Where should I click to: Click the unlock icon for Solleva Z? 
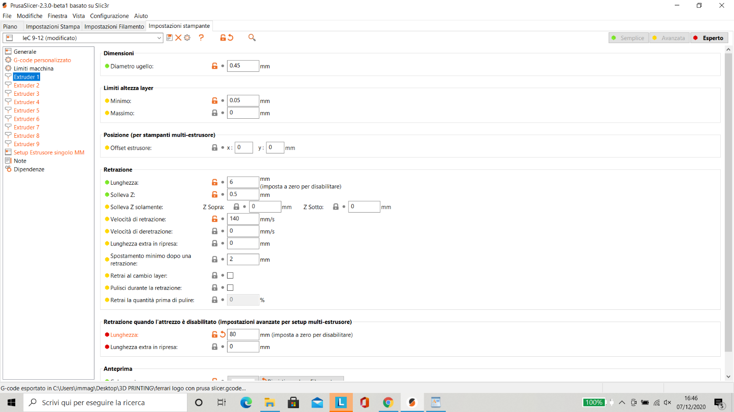coord(214,195)
